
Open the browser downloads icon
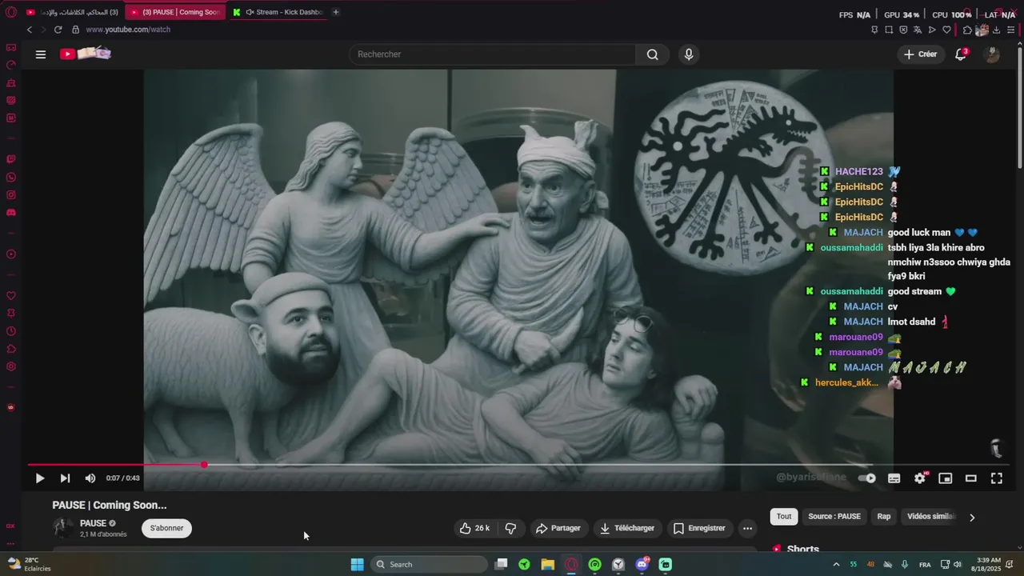click(x=997, y=30)
